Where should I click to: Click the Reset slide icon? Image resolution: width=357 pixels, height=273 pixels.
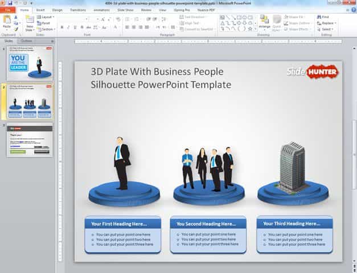coord(46,23)
